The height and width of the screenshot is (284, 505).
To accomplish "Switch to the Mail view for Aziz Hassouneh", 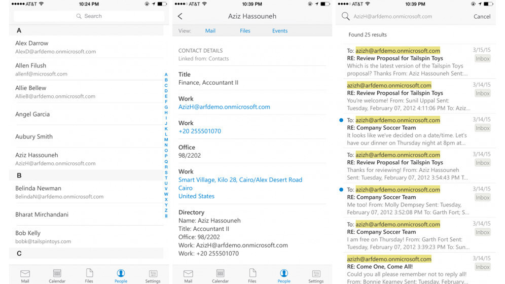I will pos(210,31).
